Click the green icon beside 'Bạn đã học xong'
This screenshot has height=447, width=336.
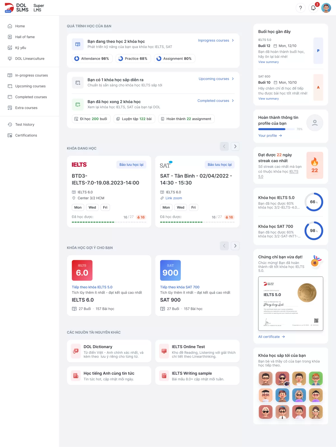(78, 104)
